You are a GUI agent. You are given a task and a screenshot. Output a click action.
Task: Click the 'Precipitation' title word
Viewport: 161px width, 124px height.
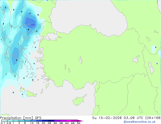point(11,118)
